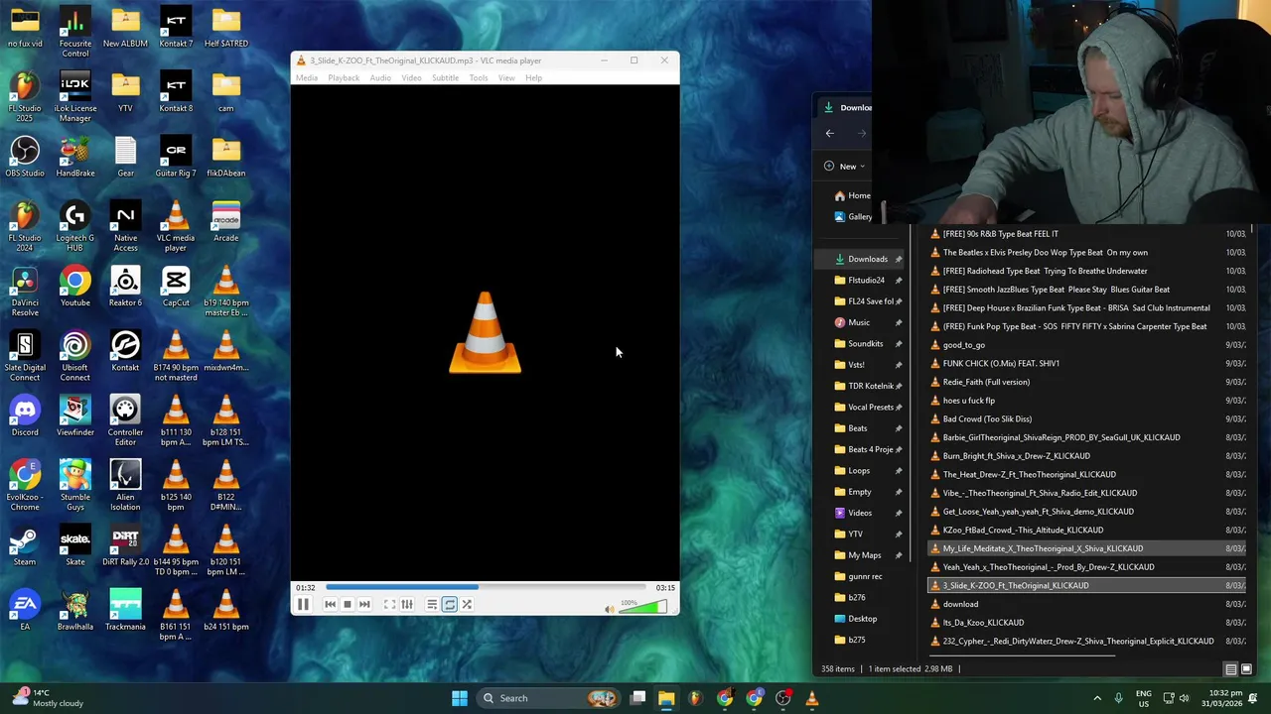
Task: Open the Subtitle menu in VLC
Action: (445, 77)
